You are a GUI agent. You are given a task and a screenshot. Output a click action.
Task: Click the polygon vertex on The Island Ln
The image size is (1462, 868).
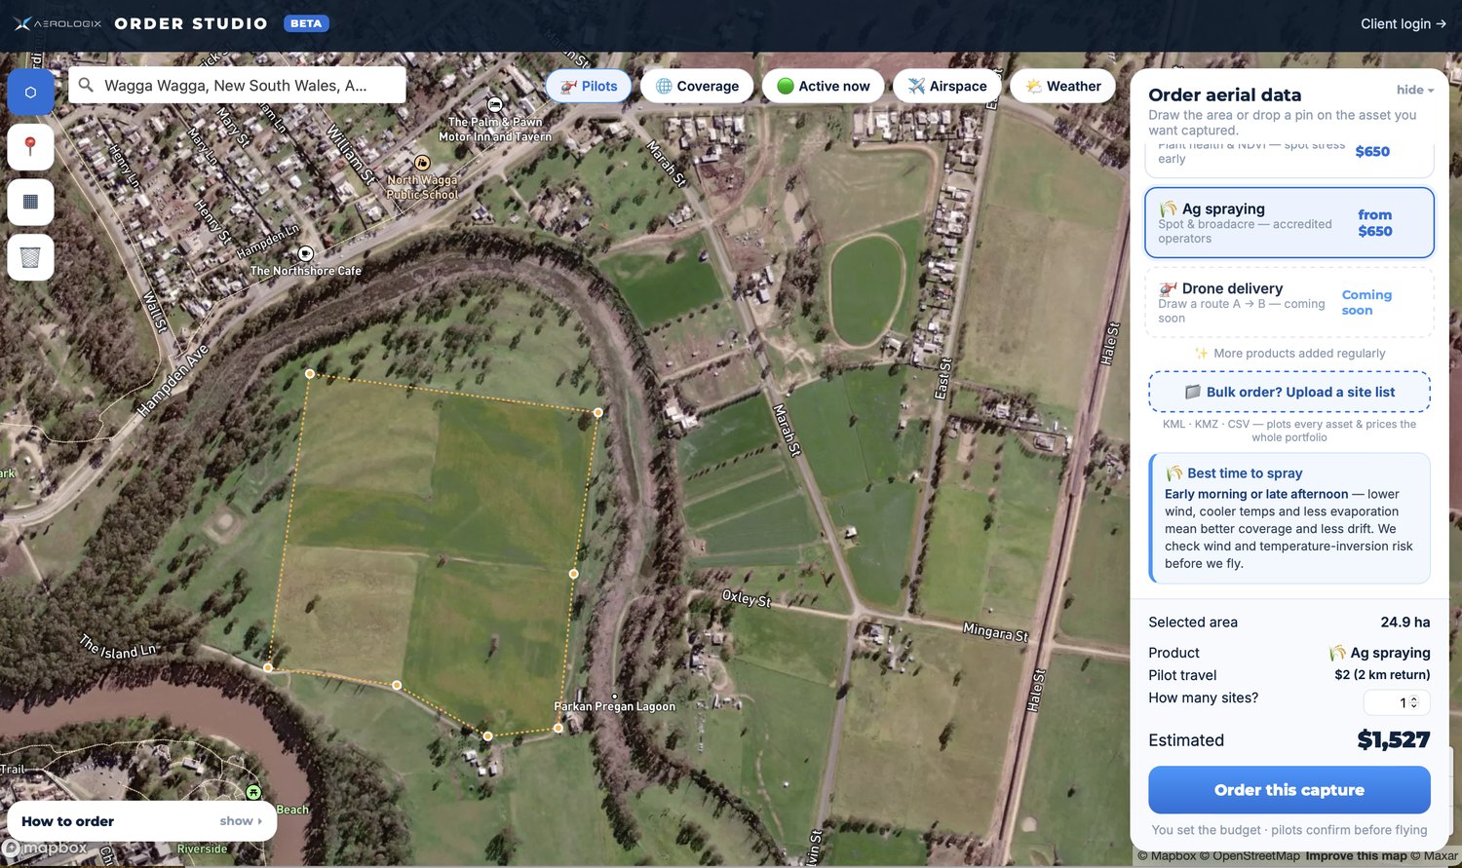(268, 667)
